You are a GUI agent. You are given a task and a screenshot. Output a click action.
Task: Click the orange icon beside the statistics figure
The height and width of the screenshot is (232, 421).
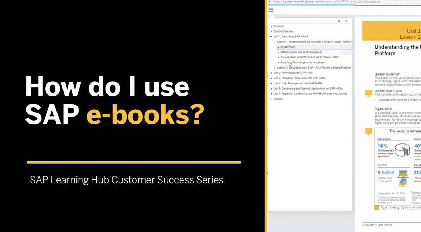click(x=369, y=131)
